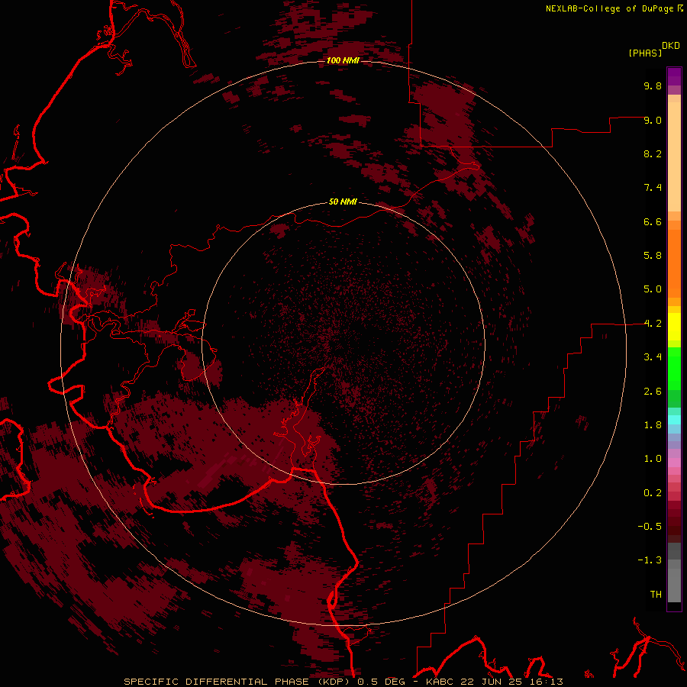Click the 5.0 scale value

click(x=653, y=289)
